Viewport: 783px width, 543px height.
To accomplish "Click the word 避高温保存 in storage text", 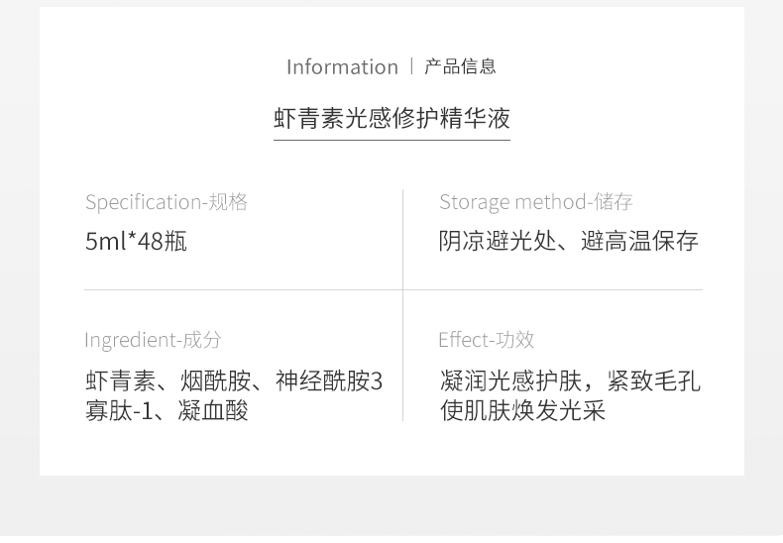I will pyautogui.click(x=639, y=241).
